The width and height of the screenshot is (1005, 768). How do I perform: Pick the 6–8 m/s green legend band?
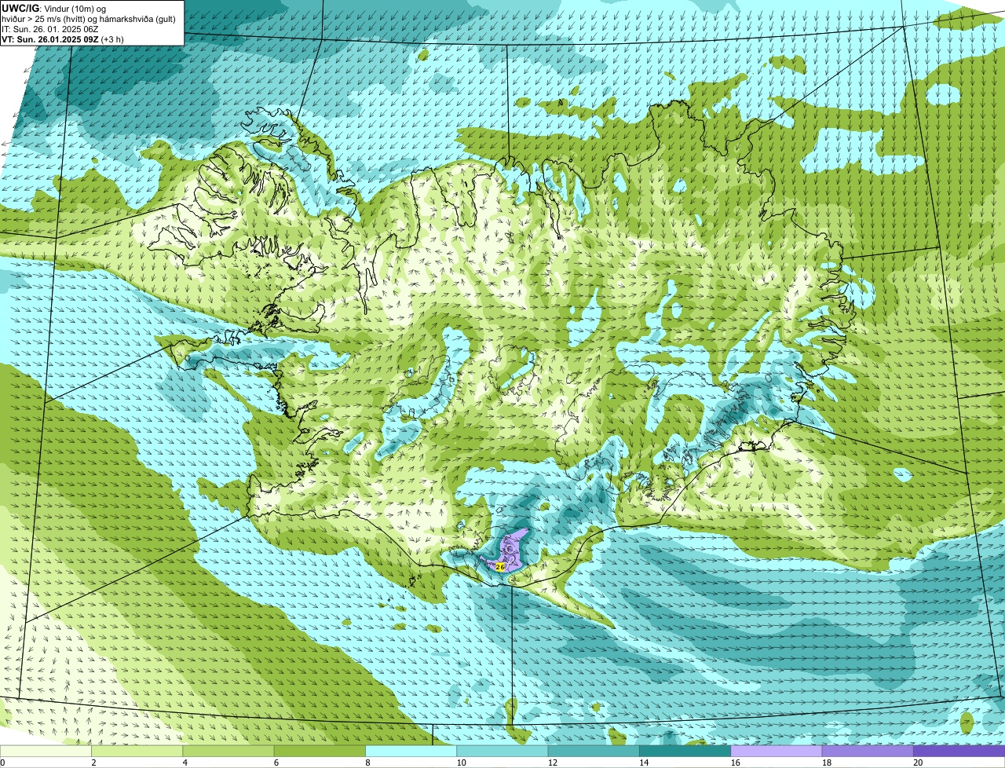(320, 751)
